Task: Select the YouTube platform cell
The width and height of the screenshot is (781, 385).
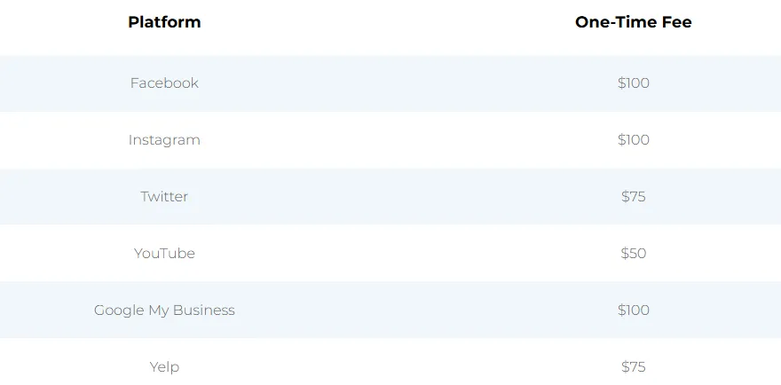Action: coord(164,253)
